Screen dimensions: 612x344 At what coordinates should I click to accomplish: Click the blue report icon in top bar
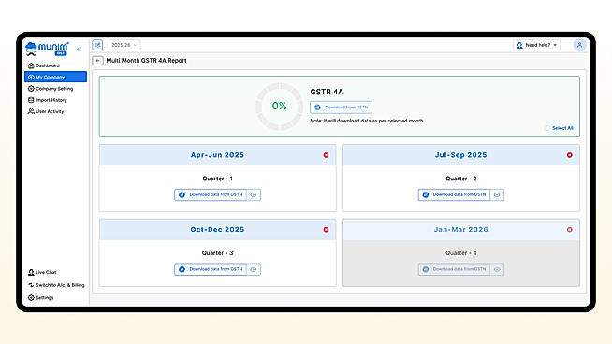point(97,45)
